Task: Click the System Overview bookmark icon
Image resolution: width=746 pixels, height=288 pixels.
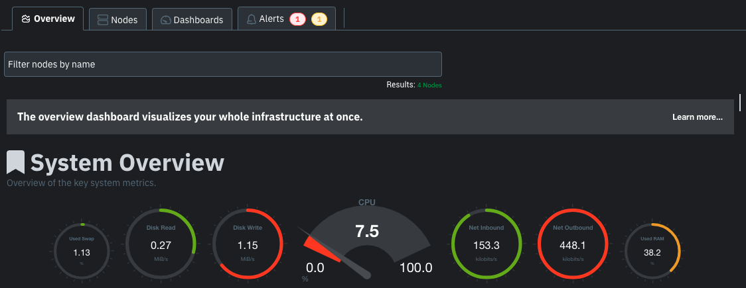Action: (16, 162)
